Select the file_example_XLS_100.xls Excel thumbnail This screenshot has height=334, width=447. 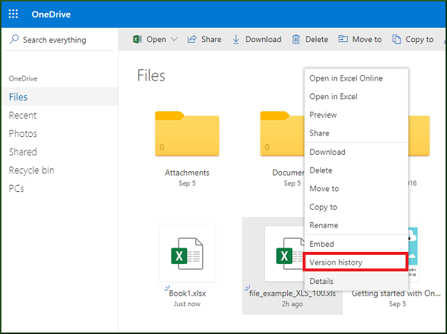click(284, 253)
